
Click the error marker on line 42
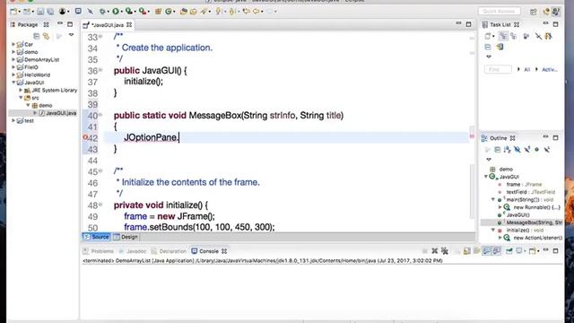pos(85,137)
